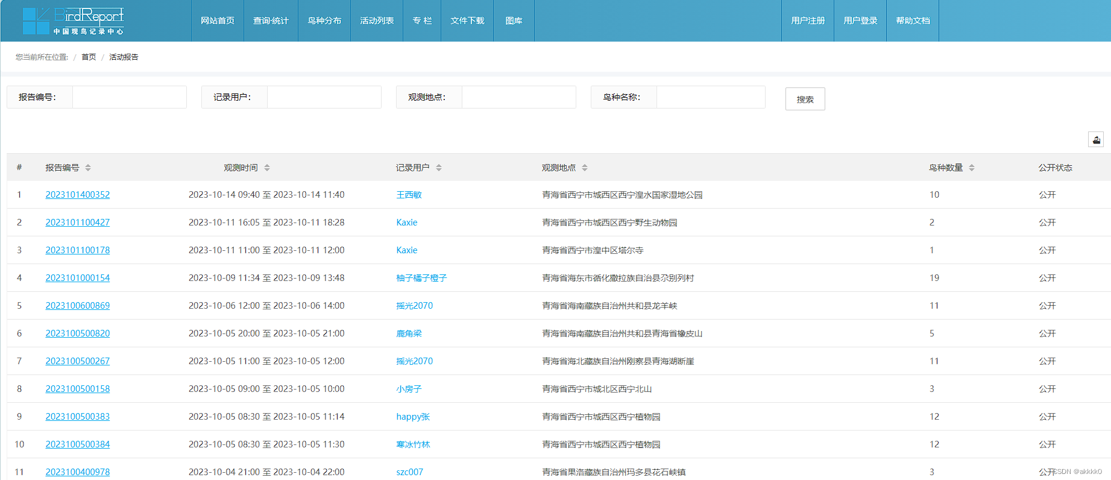This screenshot has height=480, width=1111.
Task: Click 公开状态 column header
Action: pos(1055,168)
